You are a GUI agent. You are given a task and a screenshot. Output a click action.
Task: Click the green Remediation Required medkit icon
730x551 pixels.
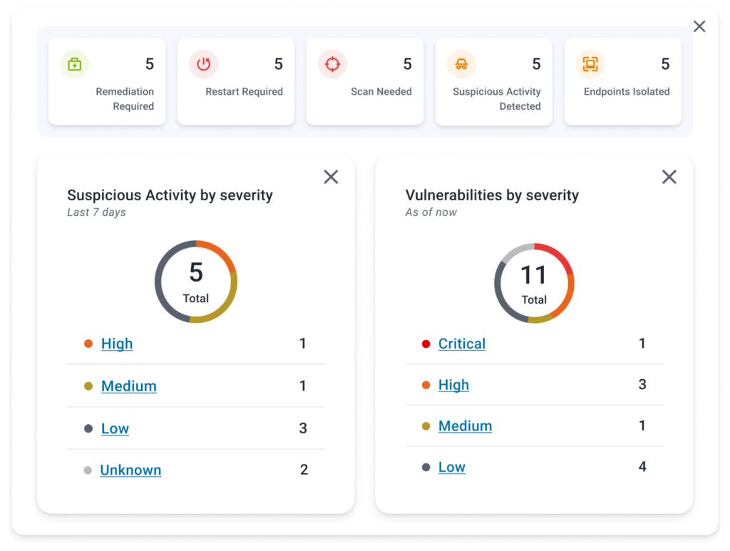point(75,64)
